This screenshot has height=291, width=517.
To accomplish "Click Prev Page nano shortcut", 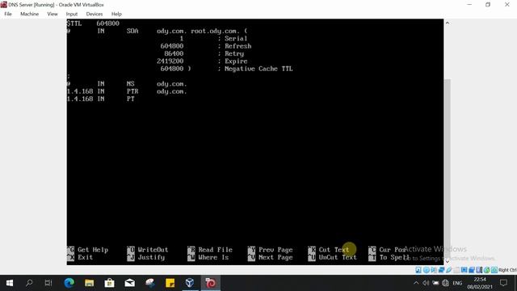I will pos(275,250).
